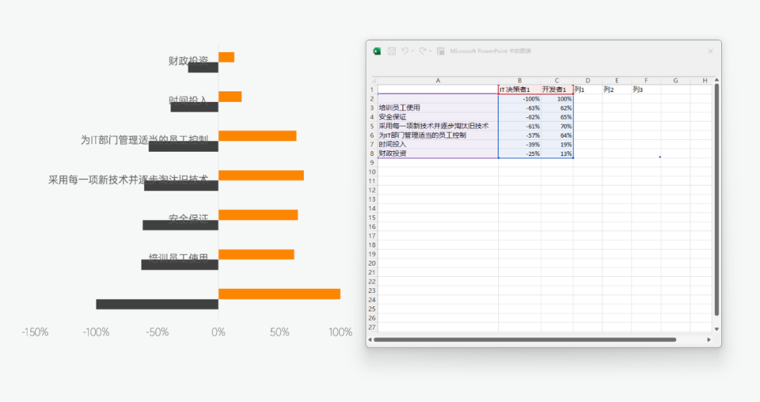Select the bottom dark -100% bar
Image resolution: width=760 pixels, height=402 pixels.
(x=157, y=304)
